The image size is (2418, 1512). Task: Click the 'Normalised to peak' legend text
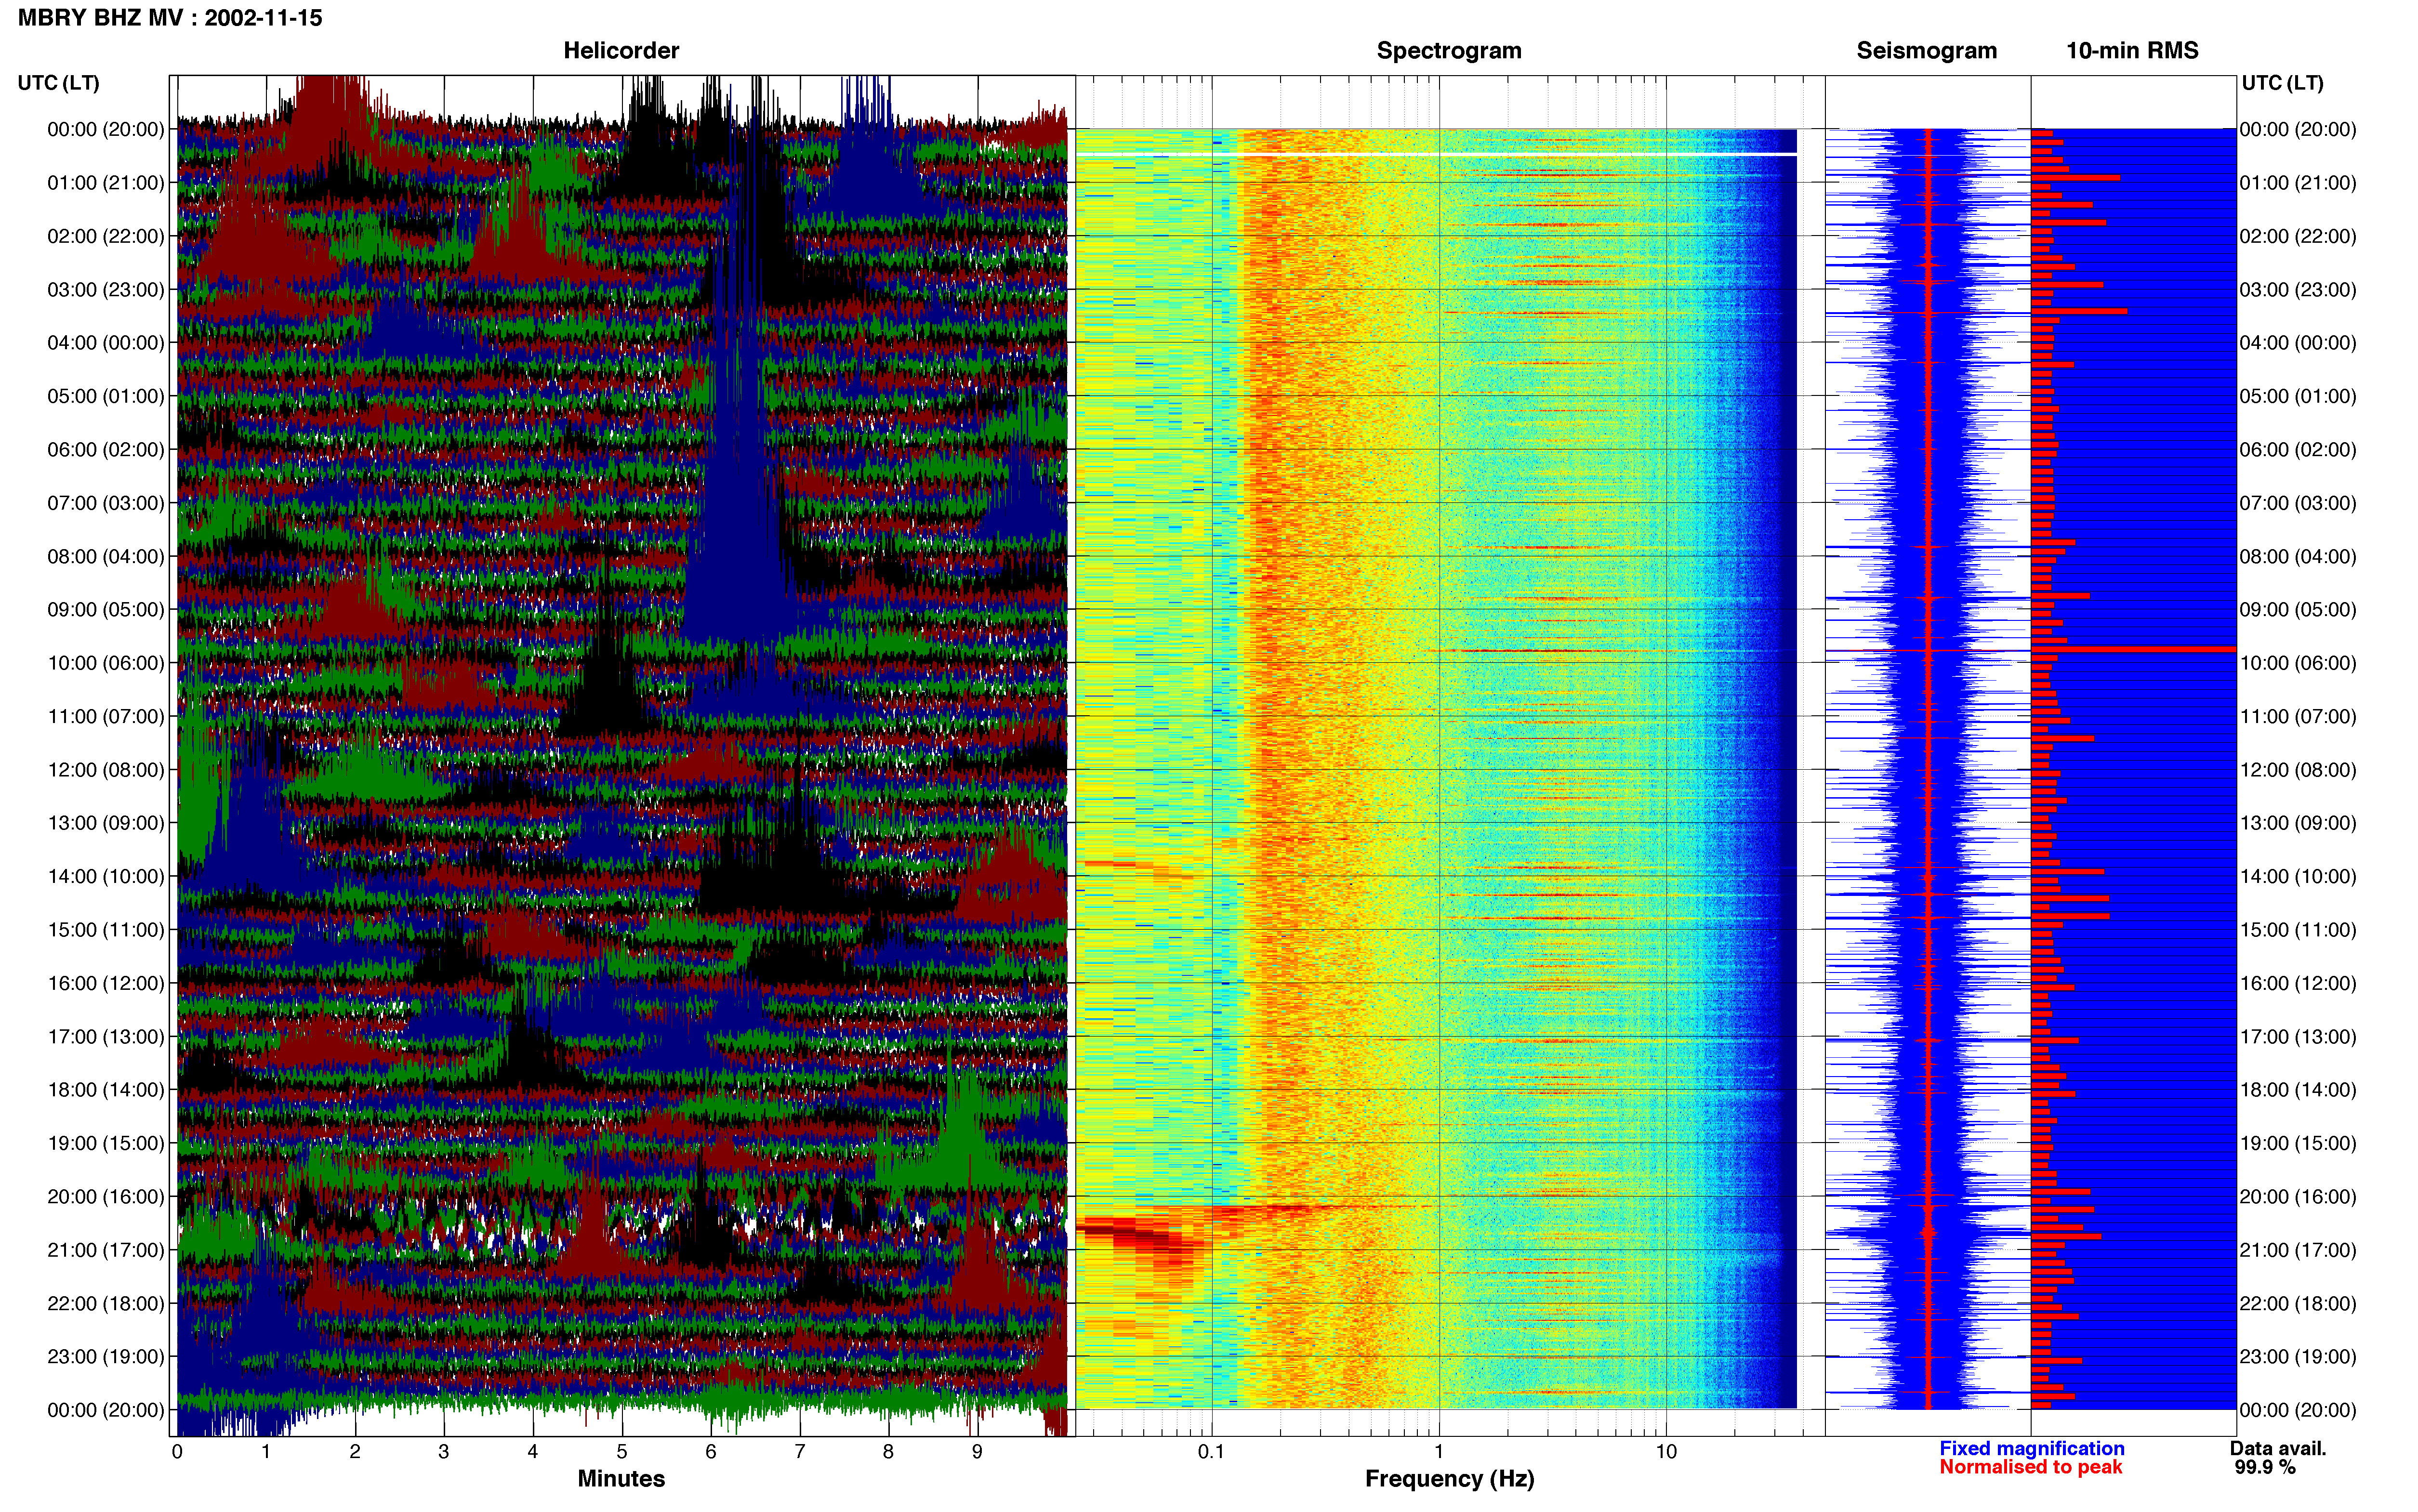click(2030, 1467)
